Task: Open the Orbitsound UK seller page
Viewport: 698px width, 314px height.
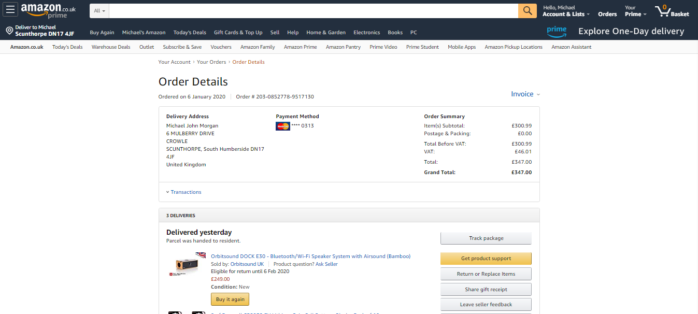Action: 247,264
